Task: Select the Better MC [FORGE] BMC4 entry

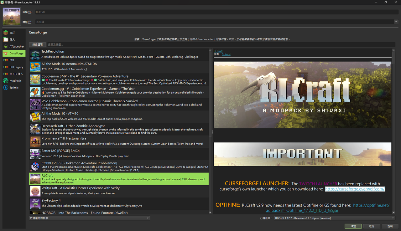Action: tap(119, 154)
